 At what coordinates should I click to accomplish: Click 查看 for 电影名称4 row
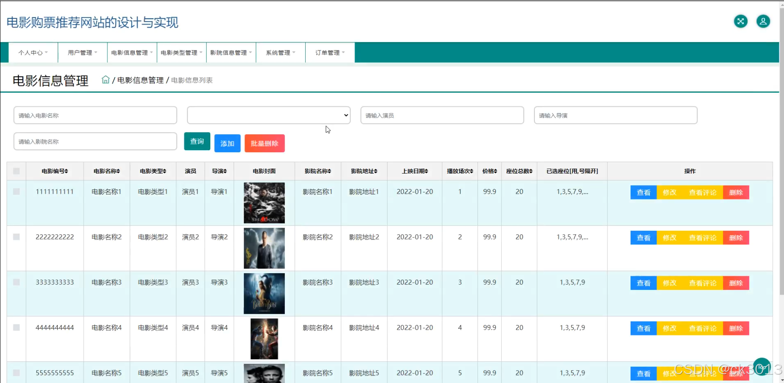(644, 328)
